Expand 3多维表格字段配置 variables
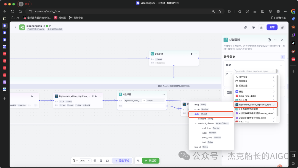 pos(255,109)
